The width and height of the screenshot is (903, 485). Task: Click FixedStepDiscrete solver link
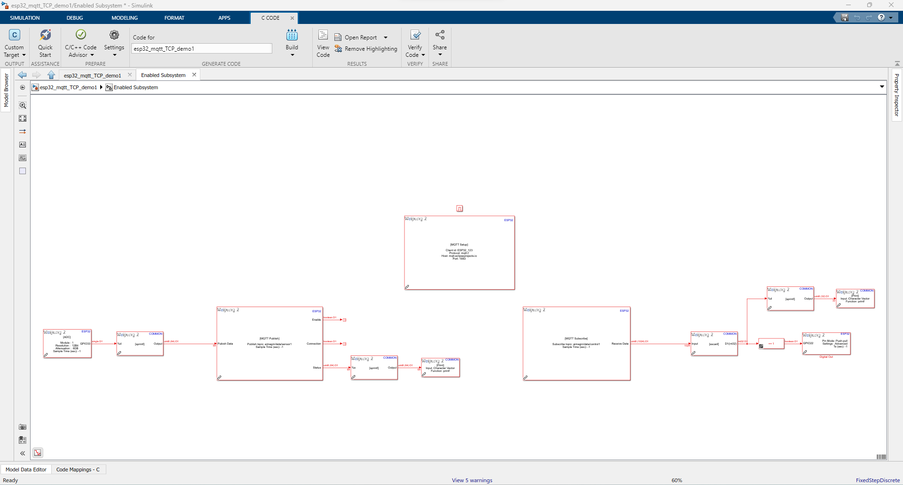point(878,480)
